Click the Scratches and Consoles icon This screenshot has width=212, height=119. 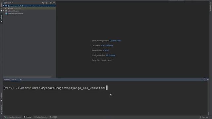(6, 14)
